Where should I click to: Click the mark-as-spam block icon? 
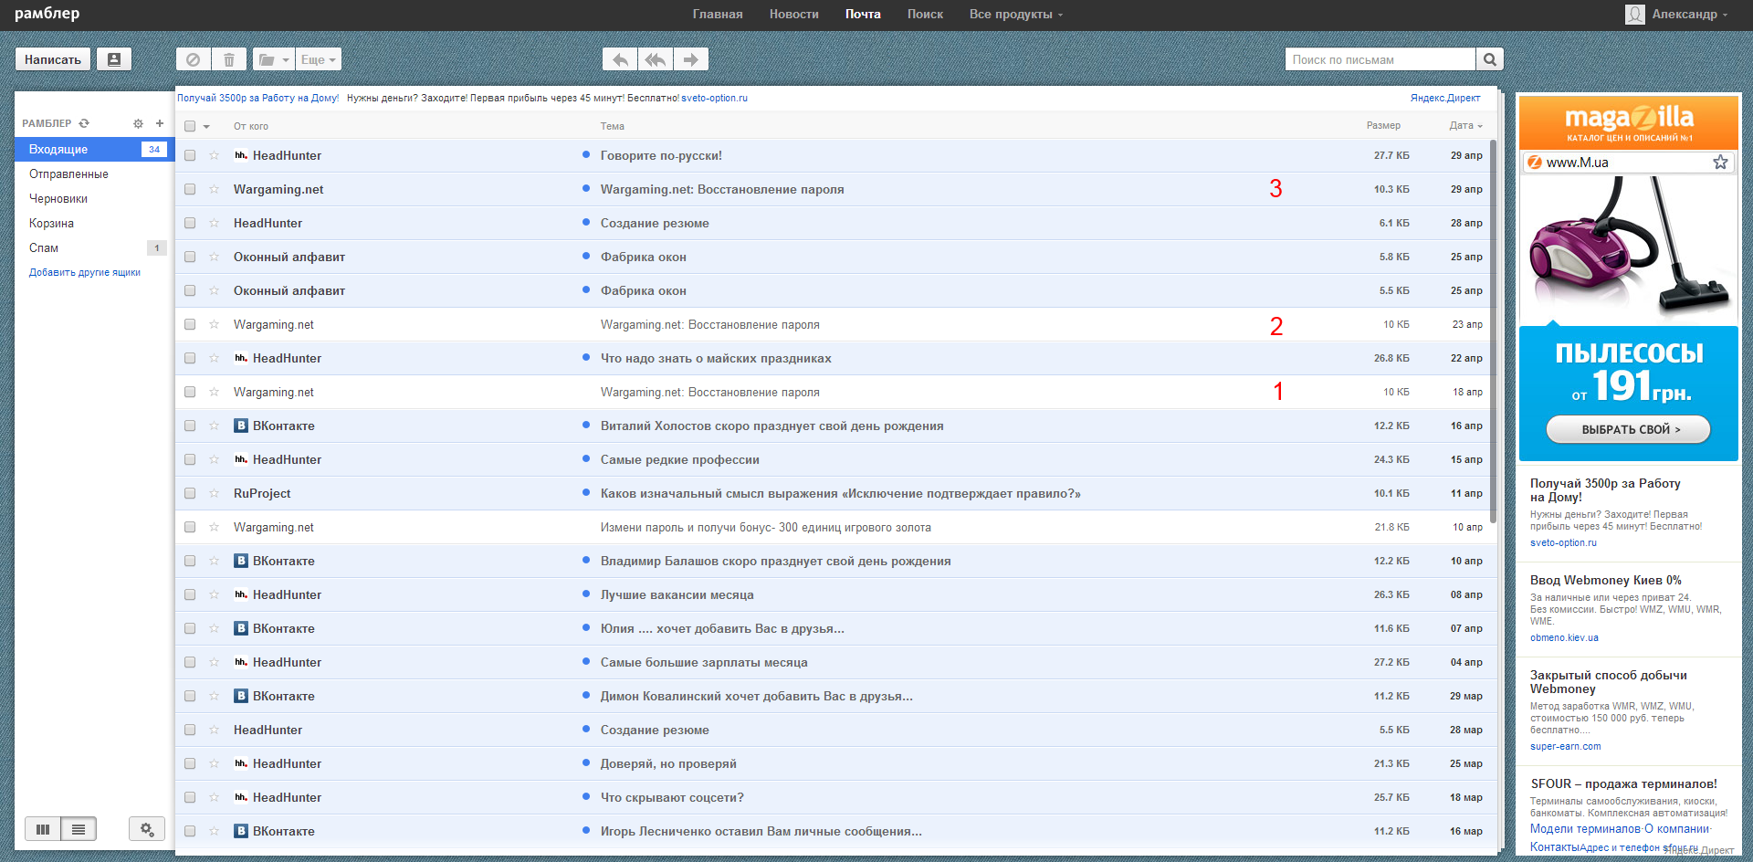point(193,59)
